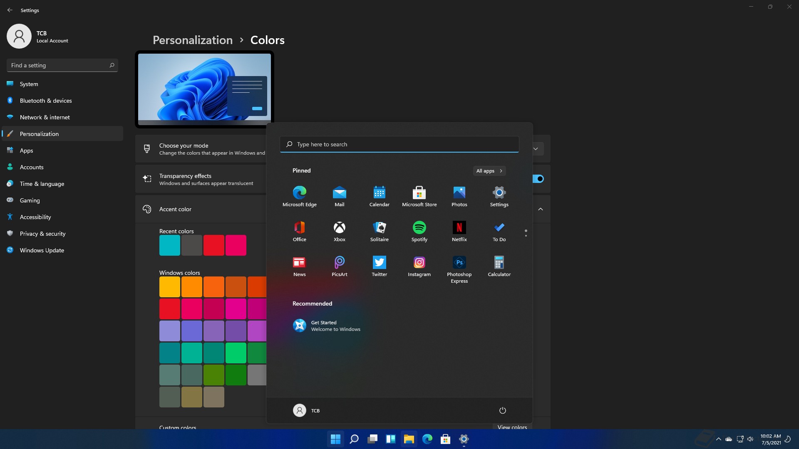Open Task View on the taskbar
Screen dimensions: 799x449
[372, 439]
